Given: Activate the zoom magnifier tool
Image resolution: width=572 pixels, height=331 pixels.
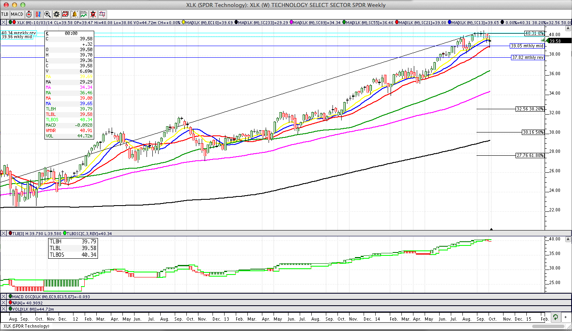Looking at the screenshot, I should tap(47, 14).
